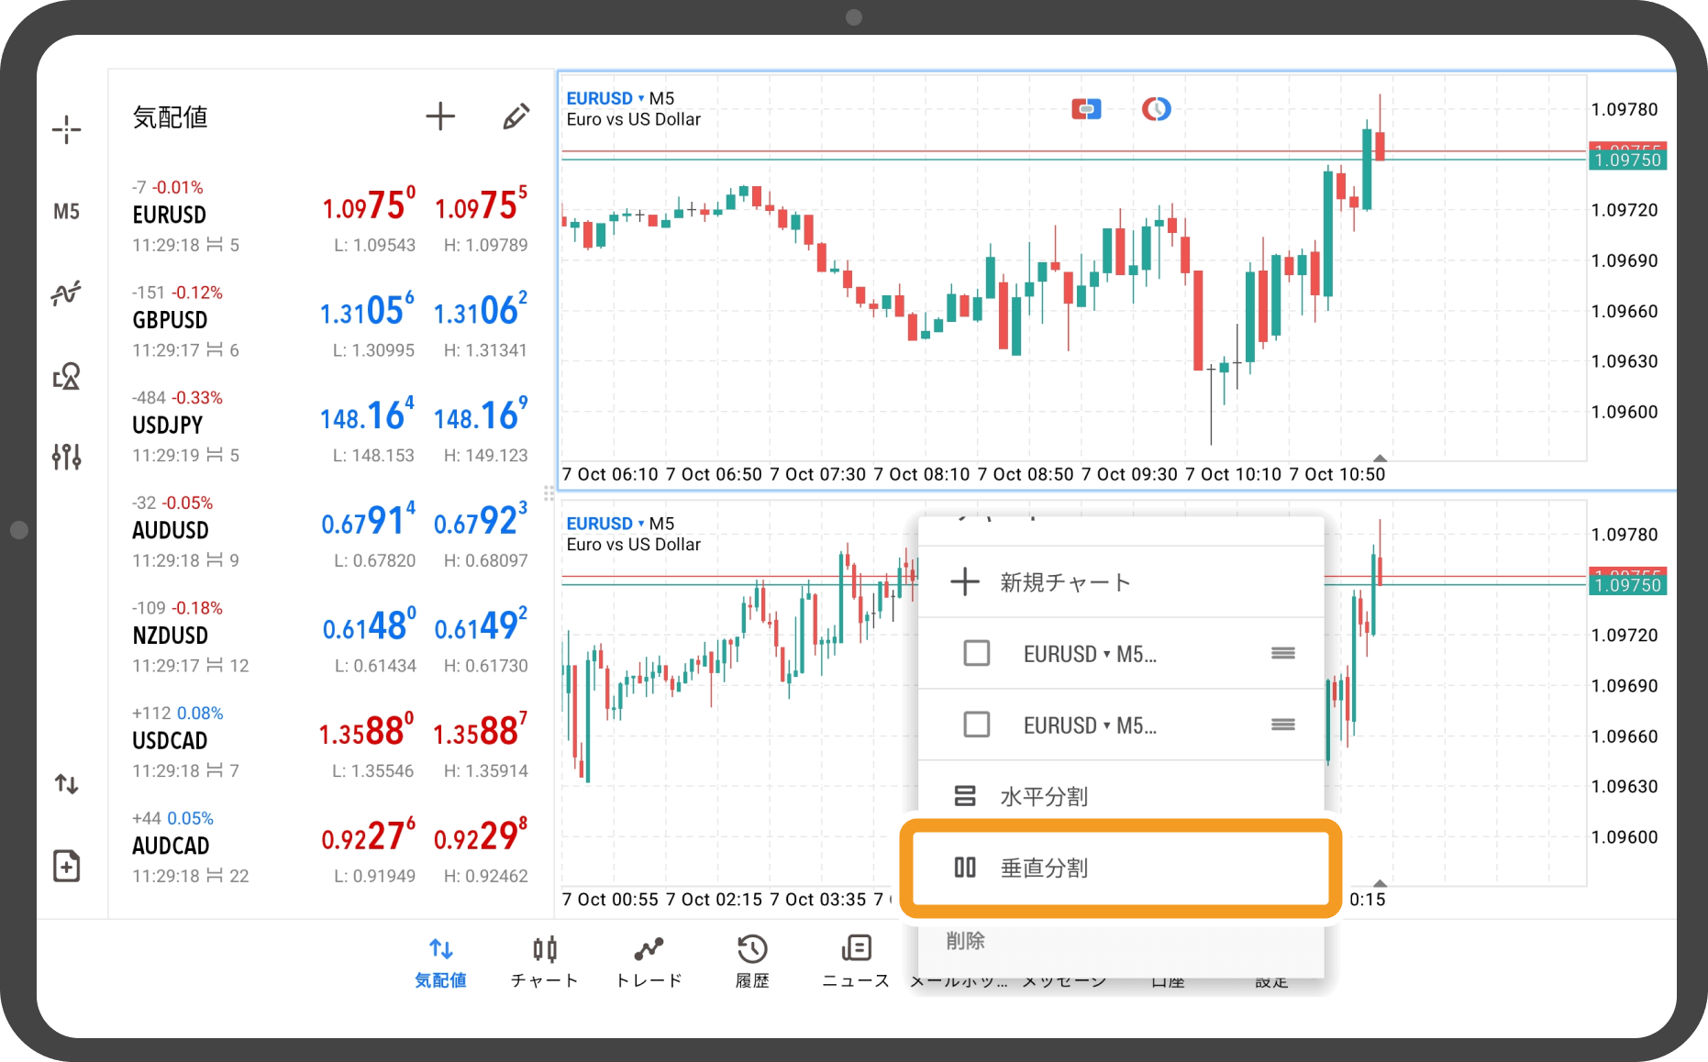The height and width of the screenshot is (1062, 1708).
Task: Open トレード tab in bottom bar
Action: point(649,962)
